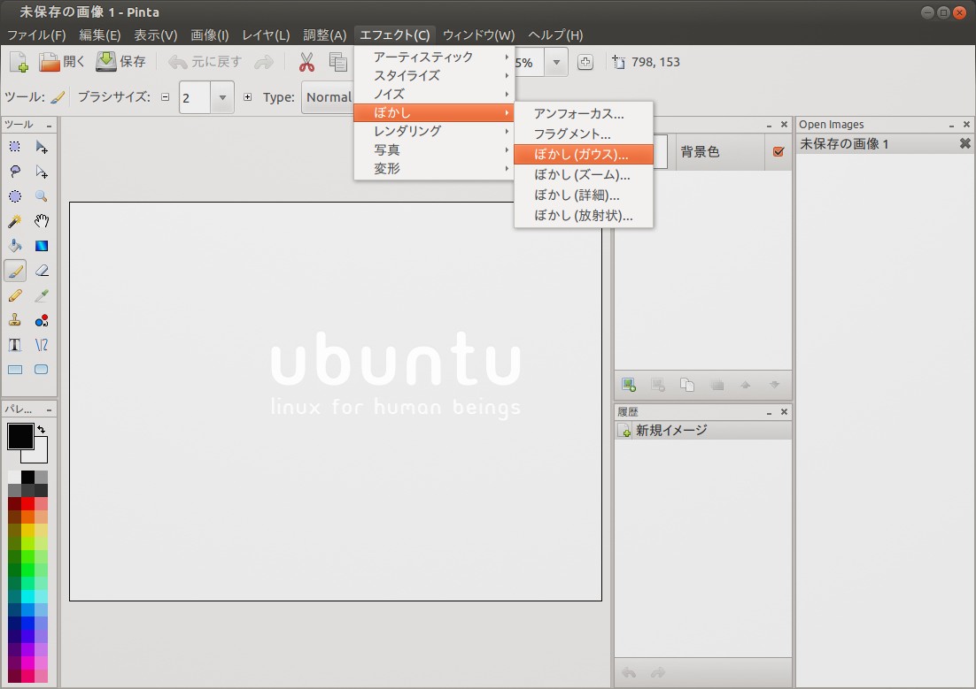Select the Color Picker eyedropper tool
This screenshot has width=976, height=689.
tap(41, 295)
